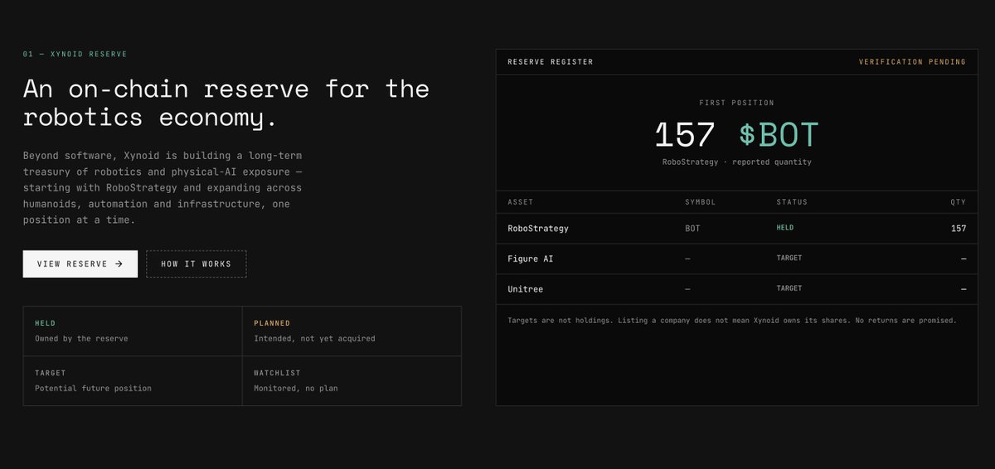Viewport: 995px width, 469px height.
Task: Select the RoboStrategy asset cell
Action: point(538,228)
